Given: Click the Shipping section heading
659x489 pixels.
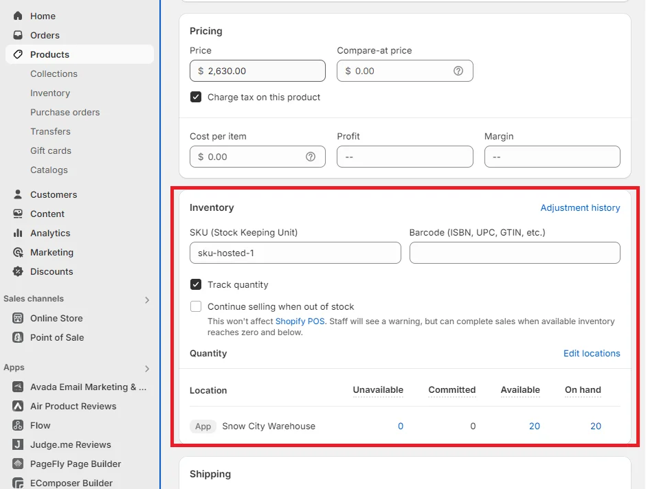Looking at the screenshot, I should [210, 474].
